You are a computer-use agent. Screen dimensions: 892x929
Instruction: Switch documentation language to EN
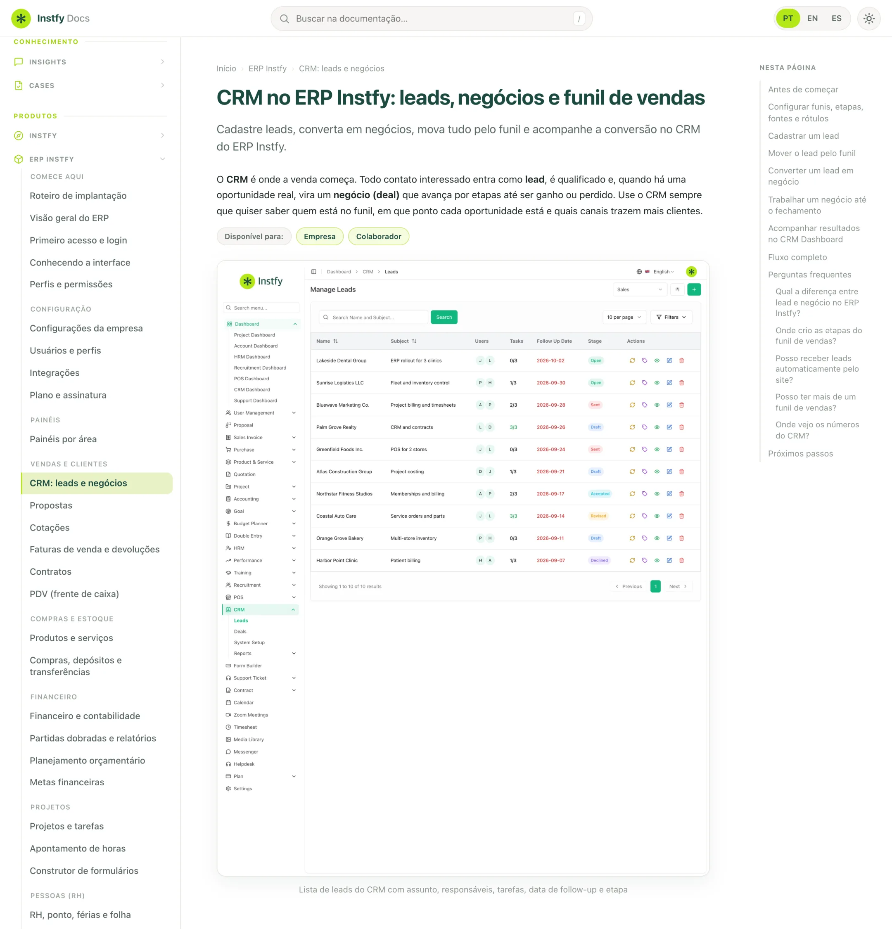(812, 19)
